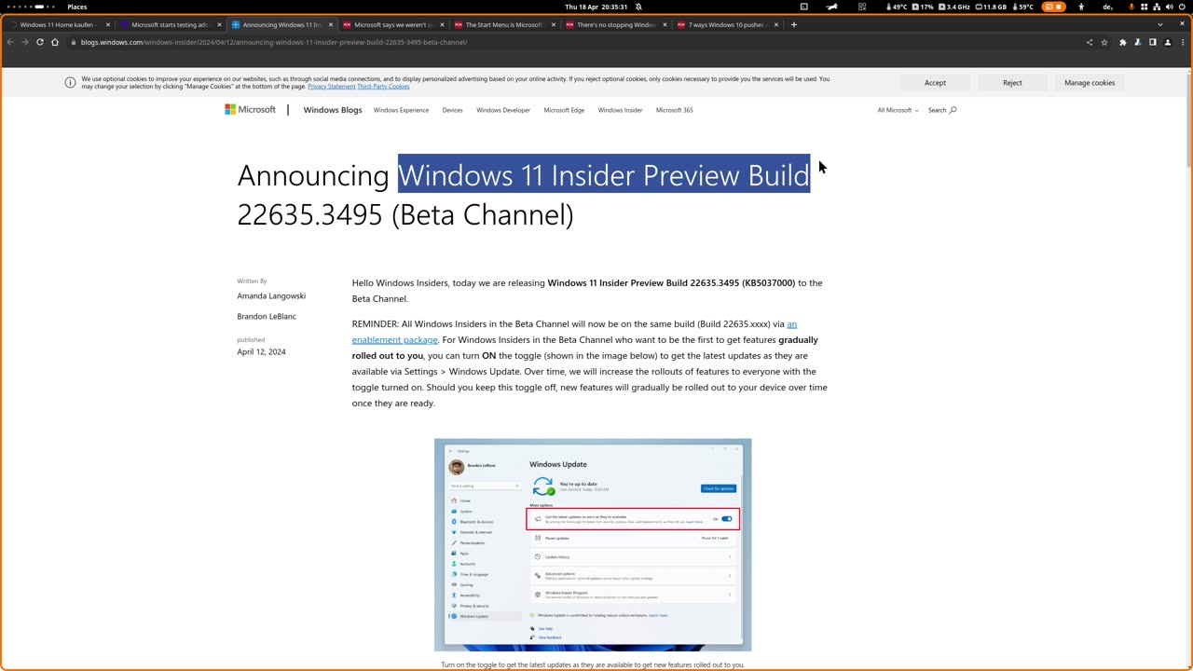Click the microphone icon in system tray

pyautogui.click(x=1131, y=7)
